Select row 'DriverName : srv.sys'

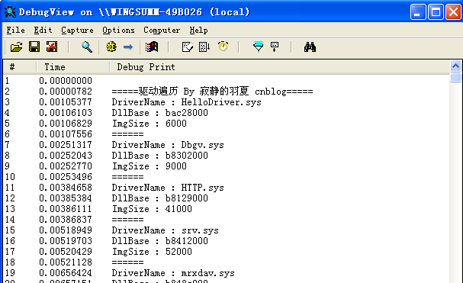[227, 230]
